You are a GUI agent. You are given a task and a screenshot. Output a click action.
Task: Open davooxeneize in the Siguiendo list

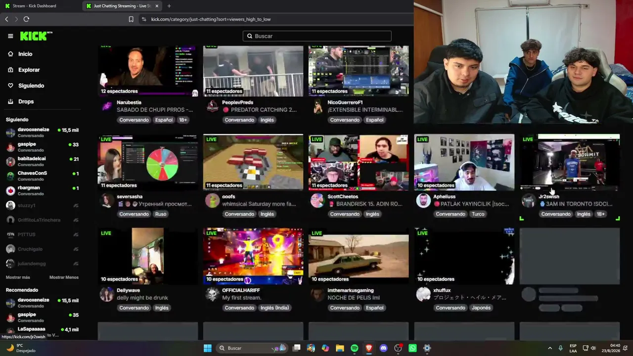[42, 133]
